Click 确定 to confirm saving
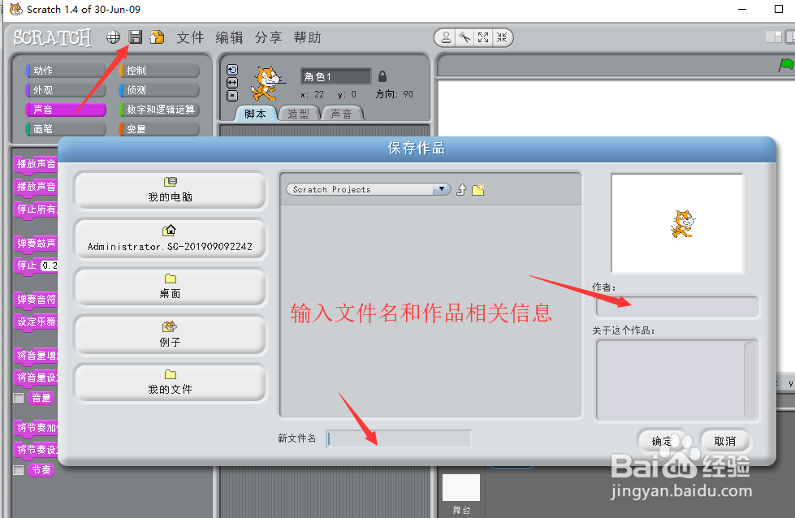Viewport: 795px width, 518px height. (662, 441)
